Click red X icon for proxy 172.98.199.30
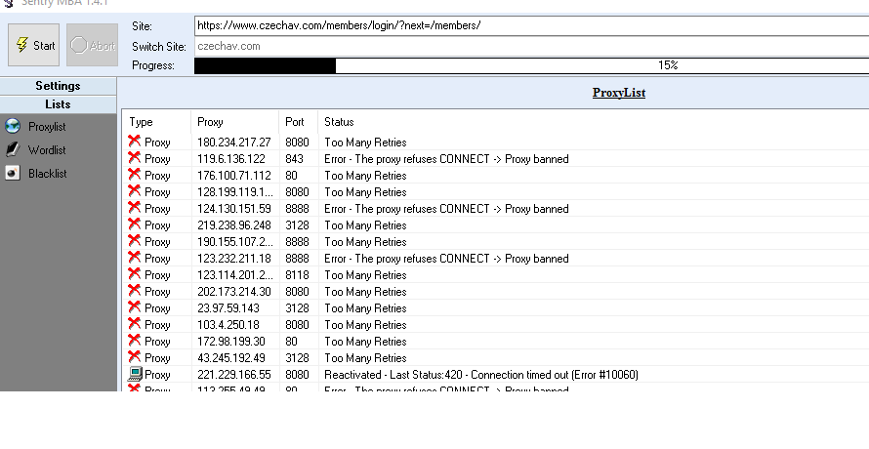 [x=134, y=341]
